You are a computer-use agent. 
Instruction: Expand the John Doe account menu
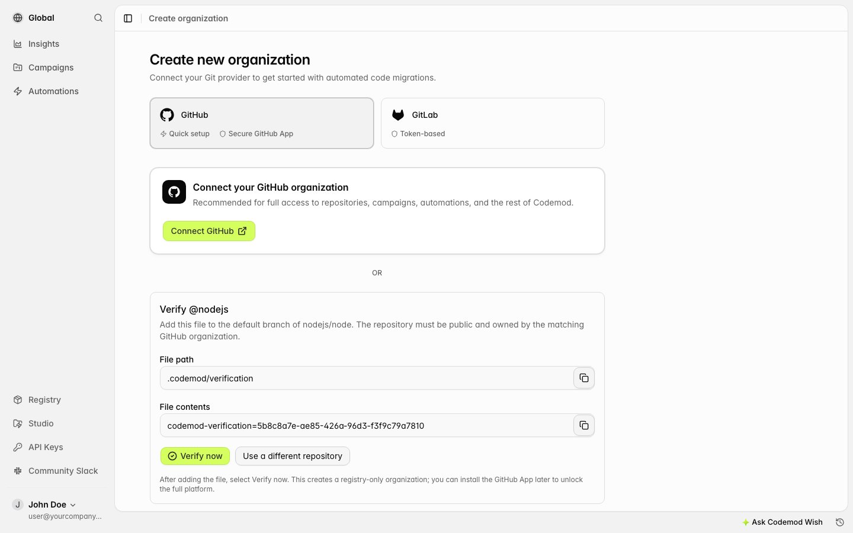[x=57, y=509]
